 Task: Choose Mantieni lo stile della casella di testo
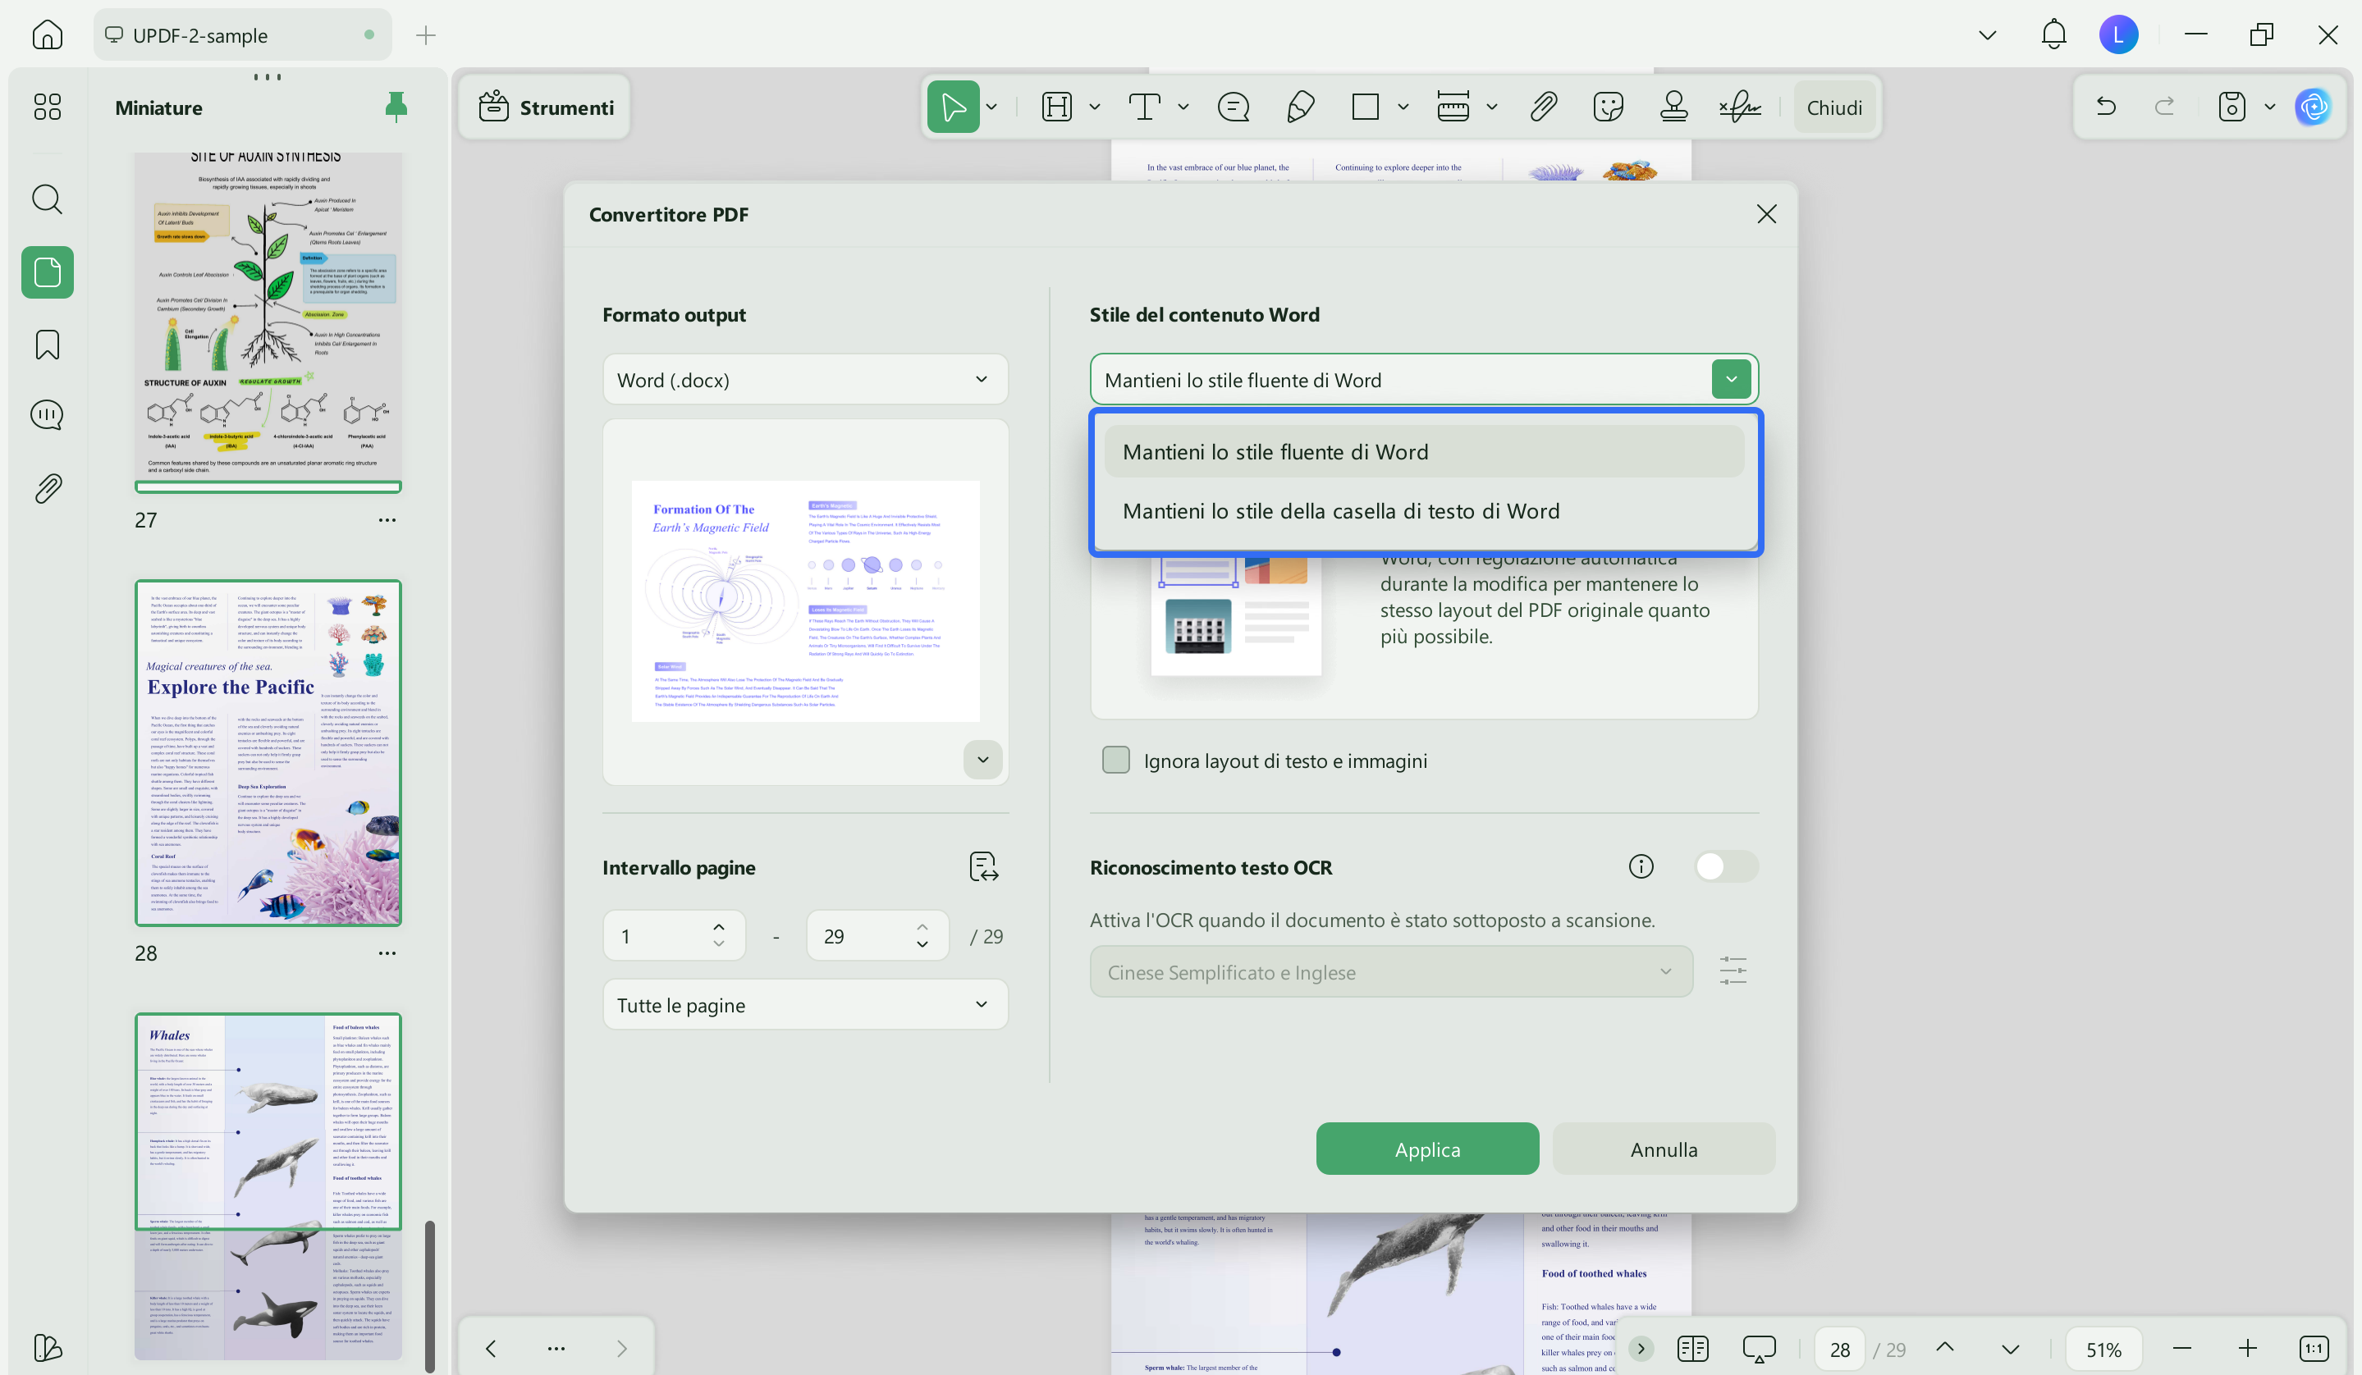(x=1424, y=510)
